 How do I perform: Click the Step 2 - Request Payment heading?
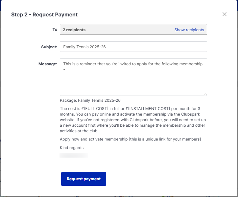(x=44, y=14)
